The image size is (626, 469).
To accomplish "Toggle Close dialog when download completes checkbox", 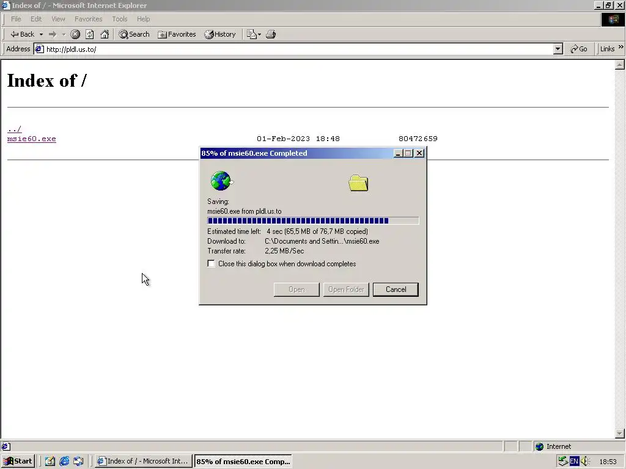I will click(x=211, y=264).
